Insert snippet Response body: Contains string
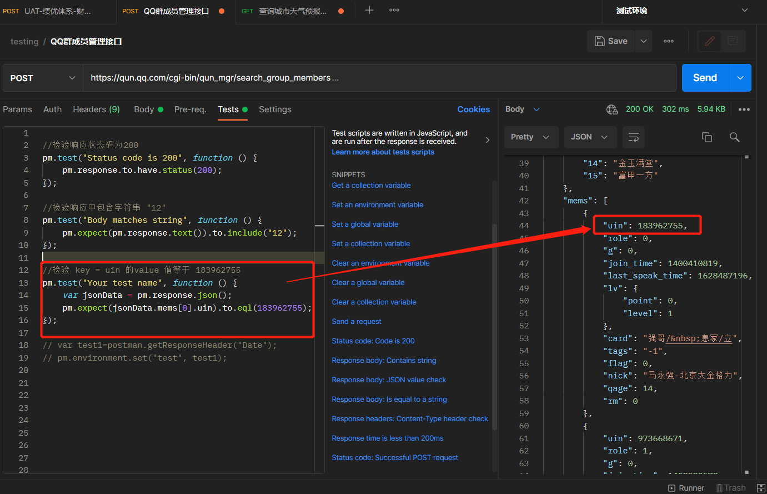Image resolution: width=767 pixels, height=494 pixels. click(384, 361)
